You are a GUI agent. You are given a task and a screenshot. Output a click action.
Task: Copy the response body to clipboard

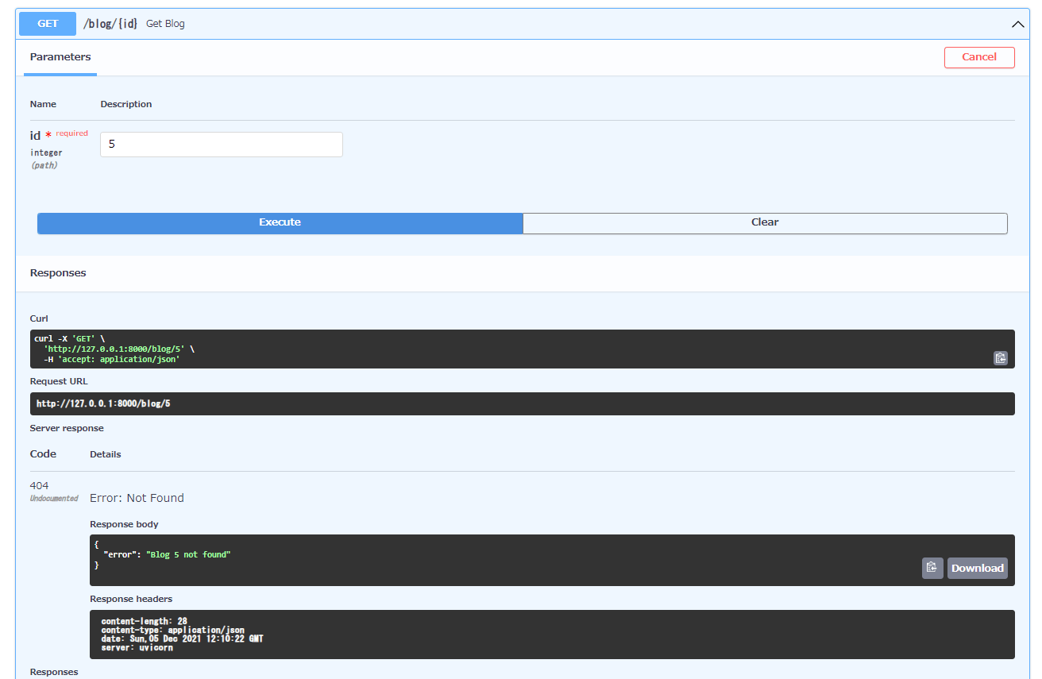pyautogui.click(x=932, y=568)
